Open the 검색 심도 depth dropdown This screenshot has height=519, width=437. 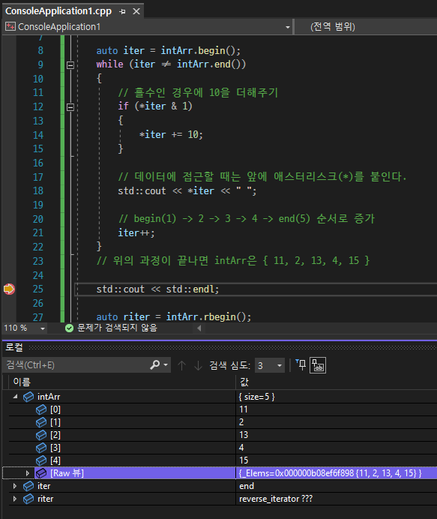[270, 365]
